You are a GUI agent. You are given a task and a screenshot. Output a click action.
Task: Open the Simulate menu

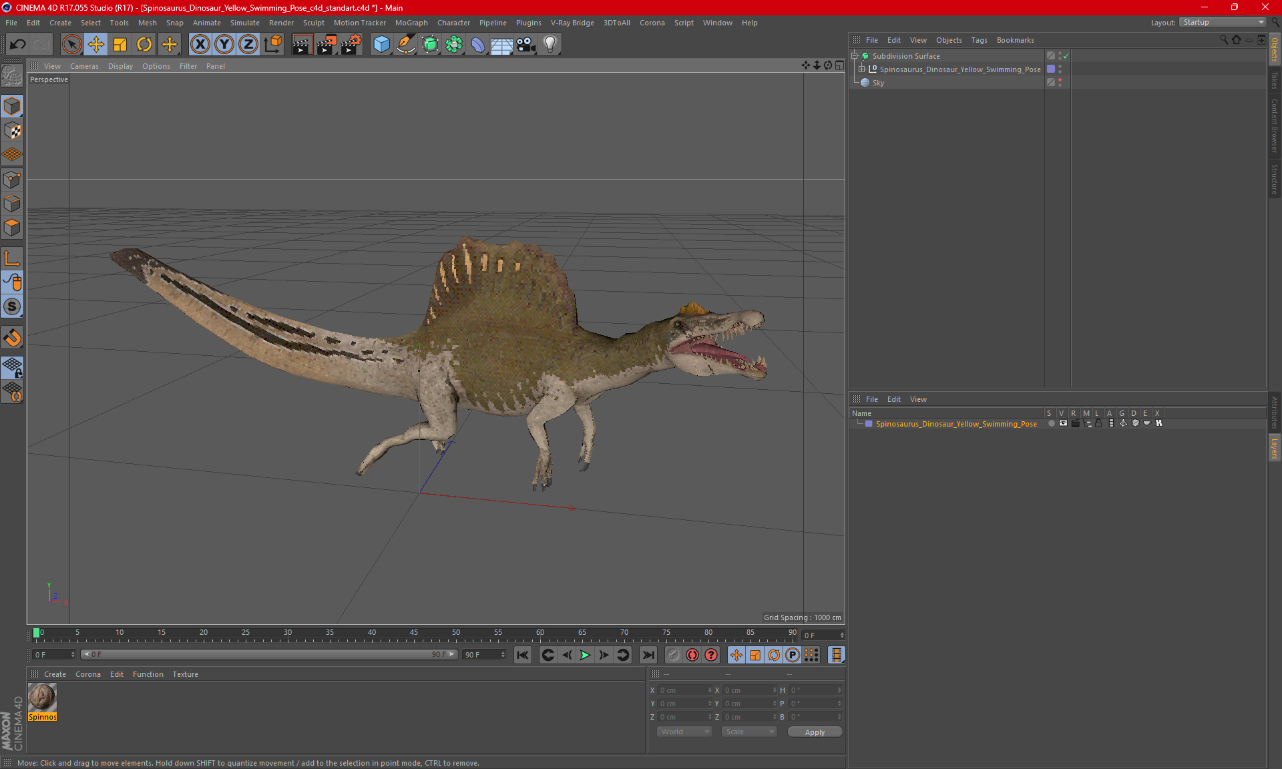pos(244,23)
